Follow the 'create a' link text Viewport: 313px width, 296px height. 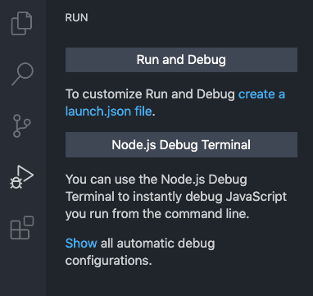click(x=261, y=94)
